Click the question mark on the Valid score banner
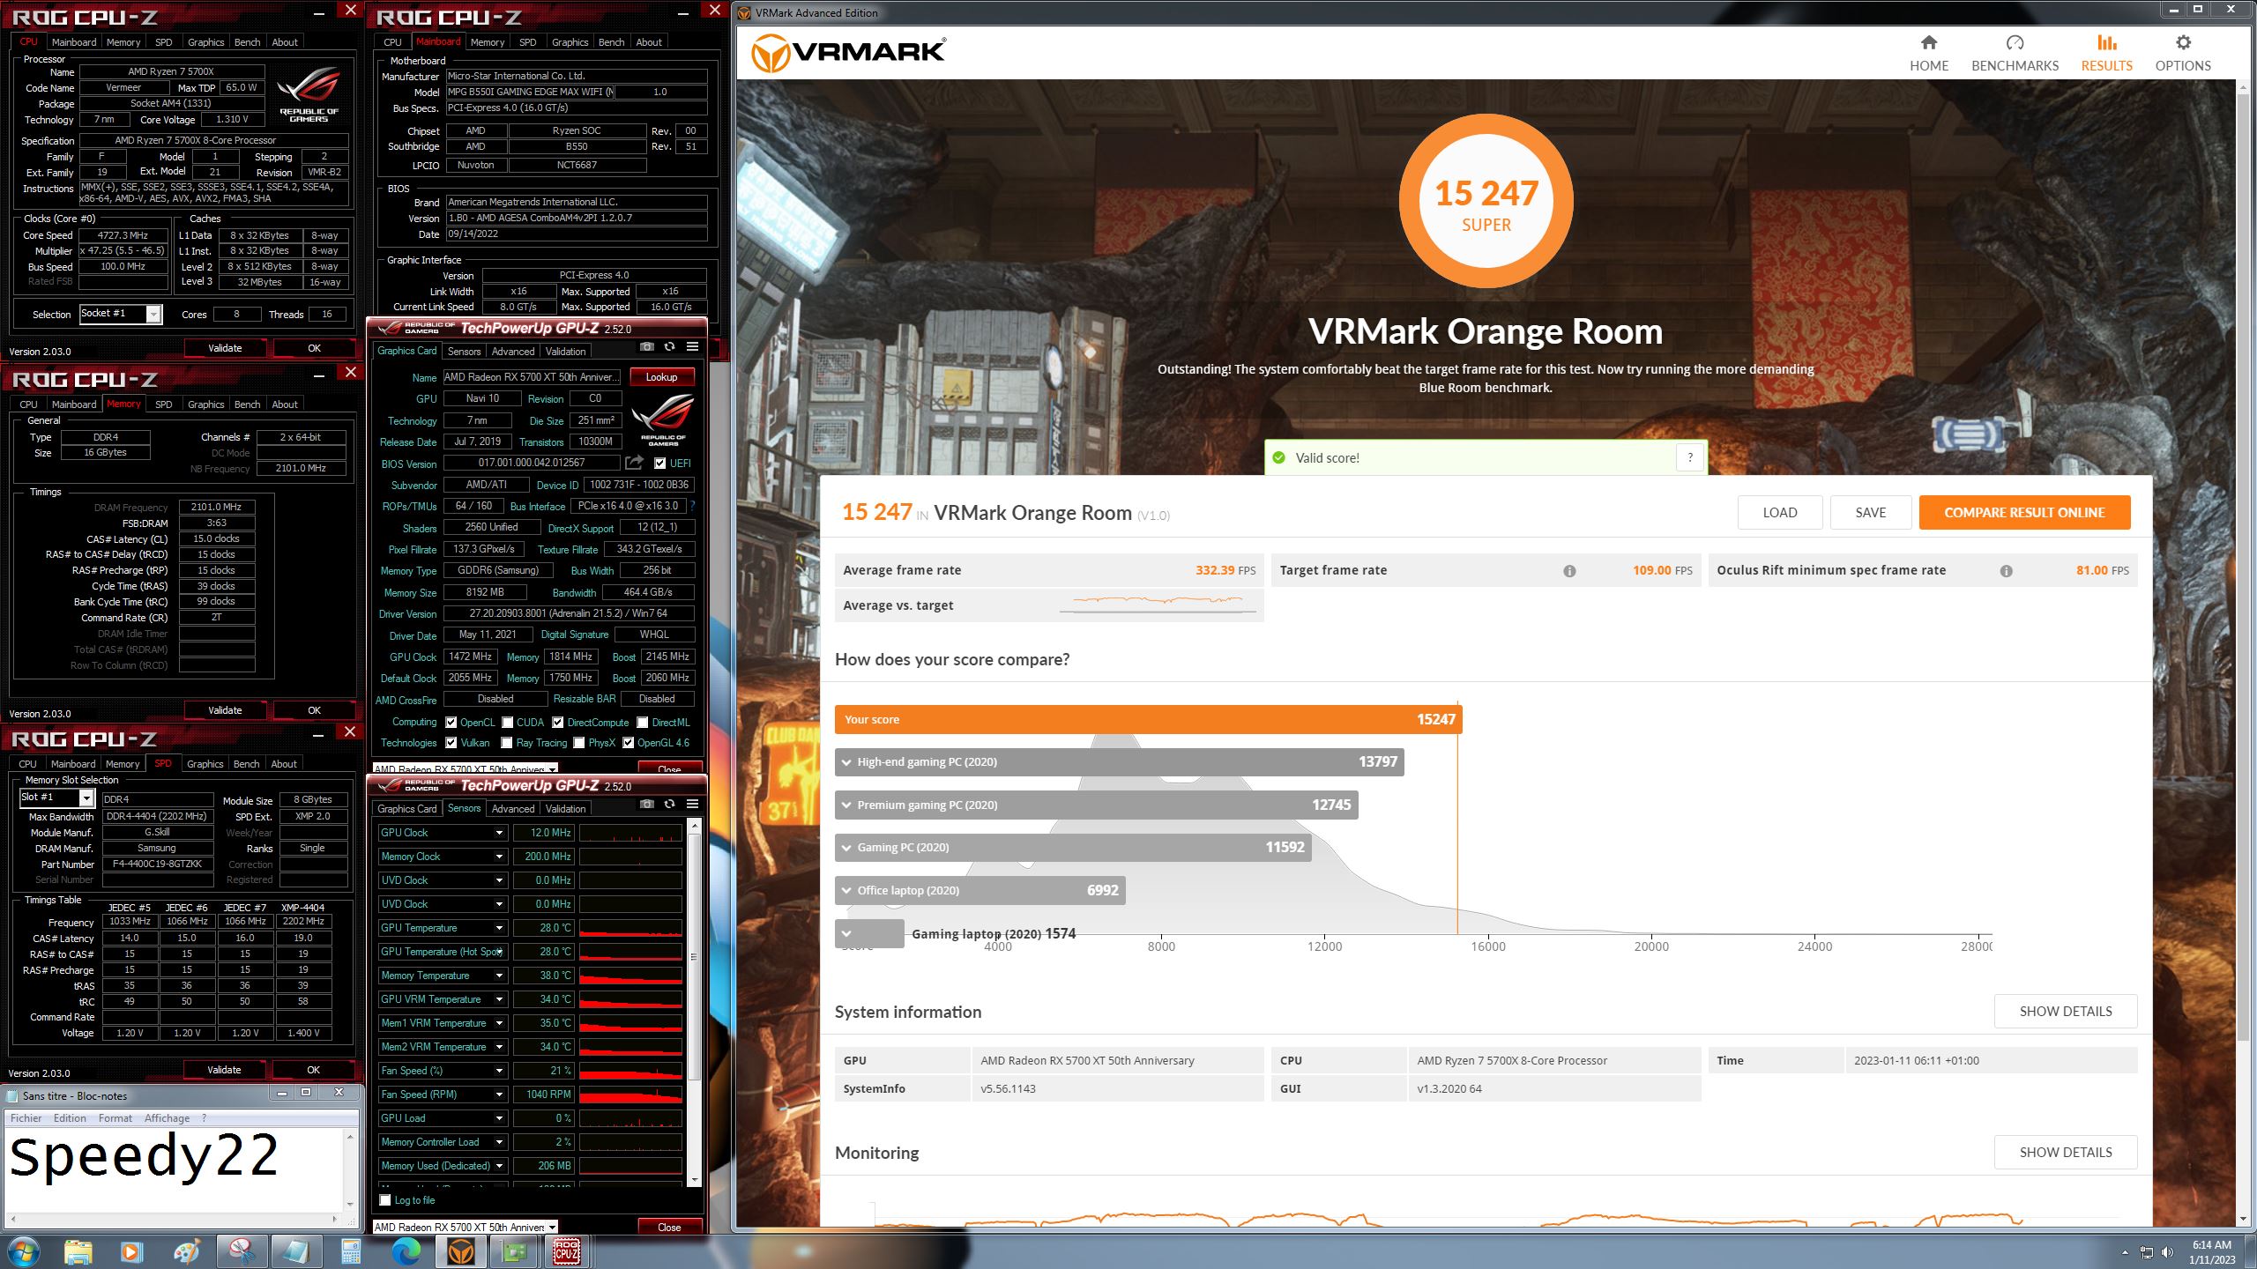The image size is (2257, 1269). click(x=1690, y=457)
